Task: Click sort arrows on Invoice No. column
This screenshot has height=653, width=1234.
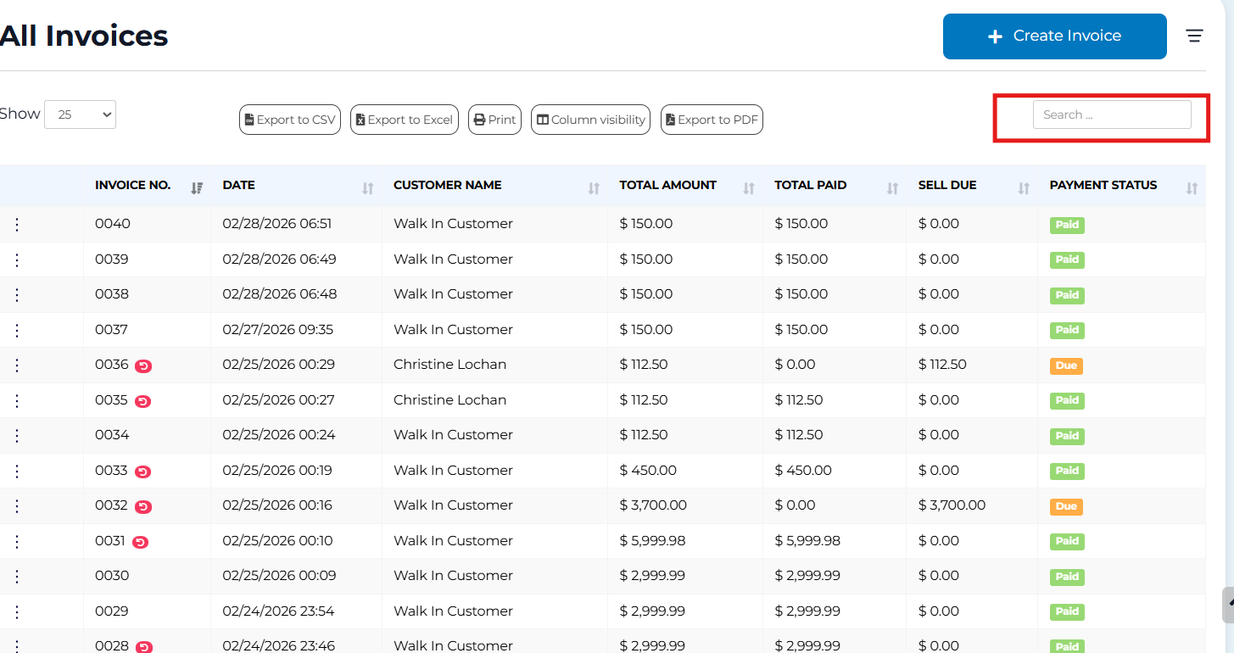Action: (x=197, y=188)
